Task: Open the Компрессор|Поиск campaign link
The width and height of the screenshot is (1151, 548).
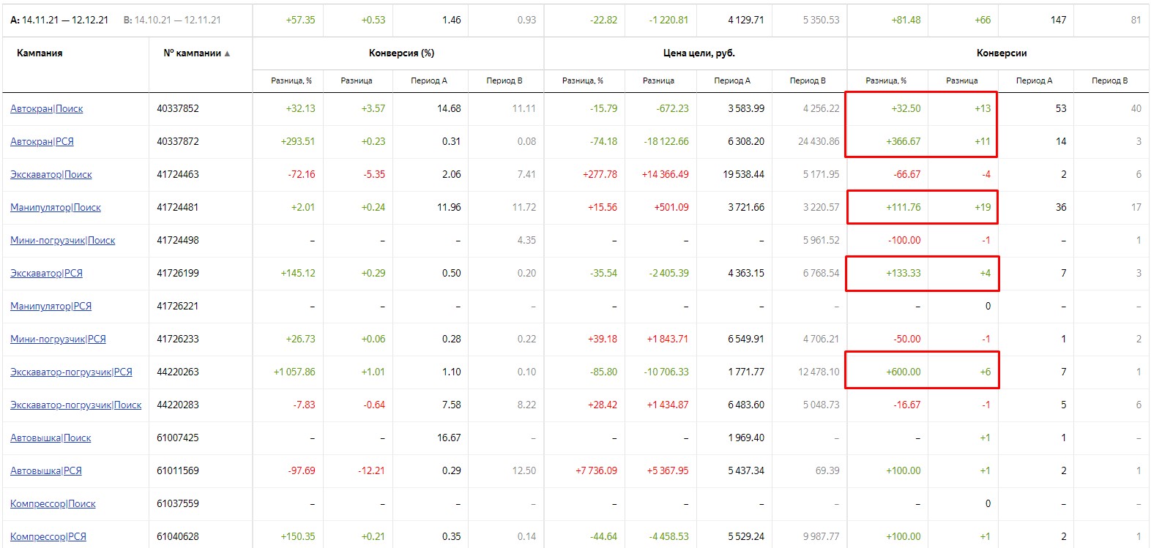Action: click(53, 503)
